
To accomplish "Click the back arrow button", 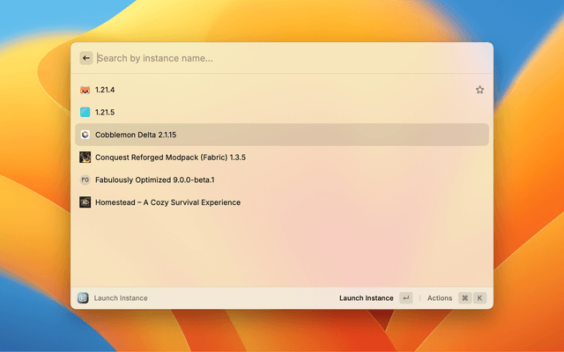I will [x=85, y=58].
